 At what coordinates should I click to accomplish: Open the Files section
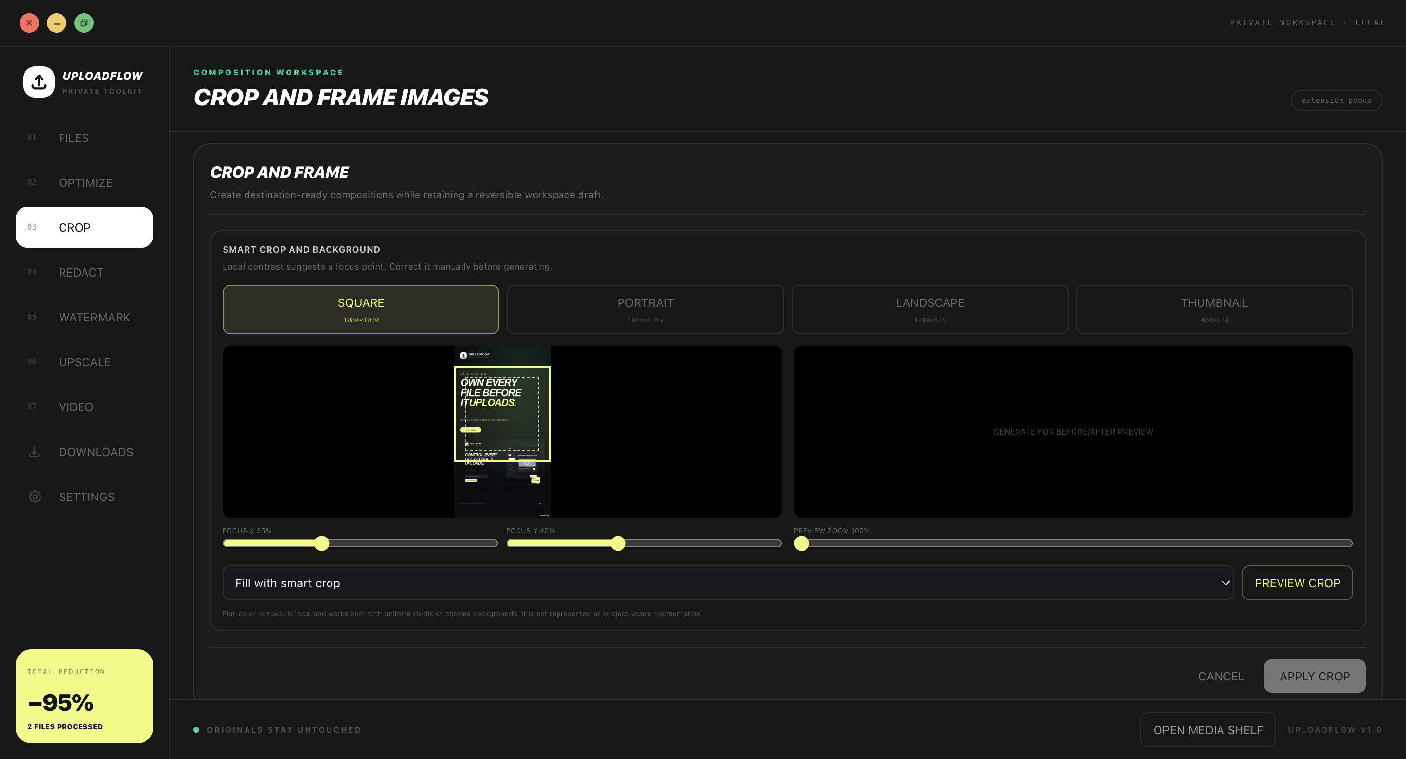coord(84,138)
